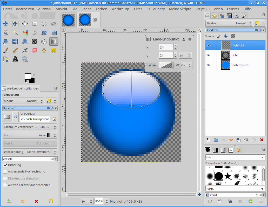Disable the Dithering checkbox
This screenshot has height=207, width=268.
pos(5,165)
